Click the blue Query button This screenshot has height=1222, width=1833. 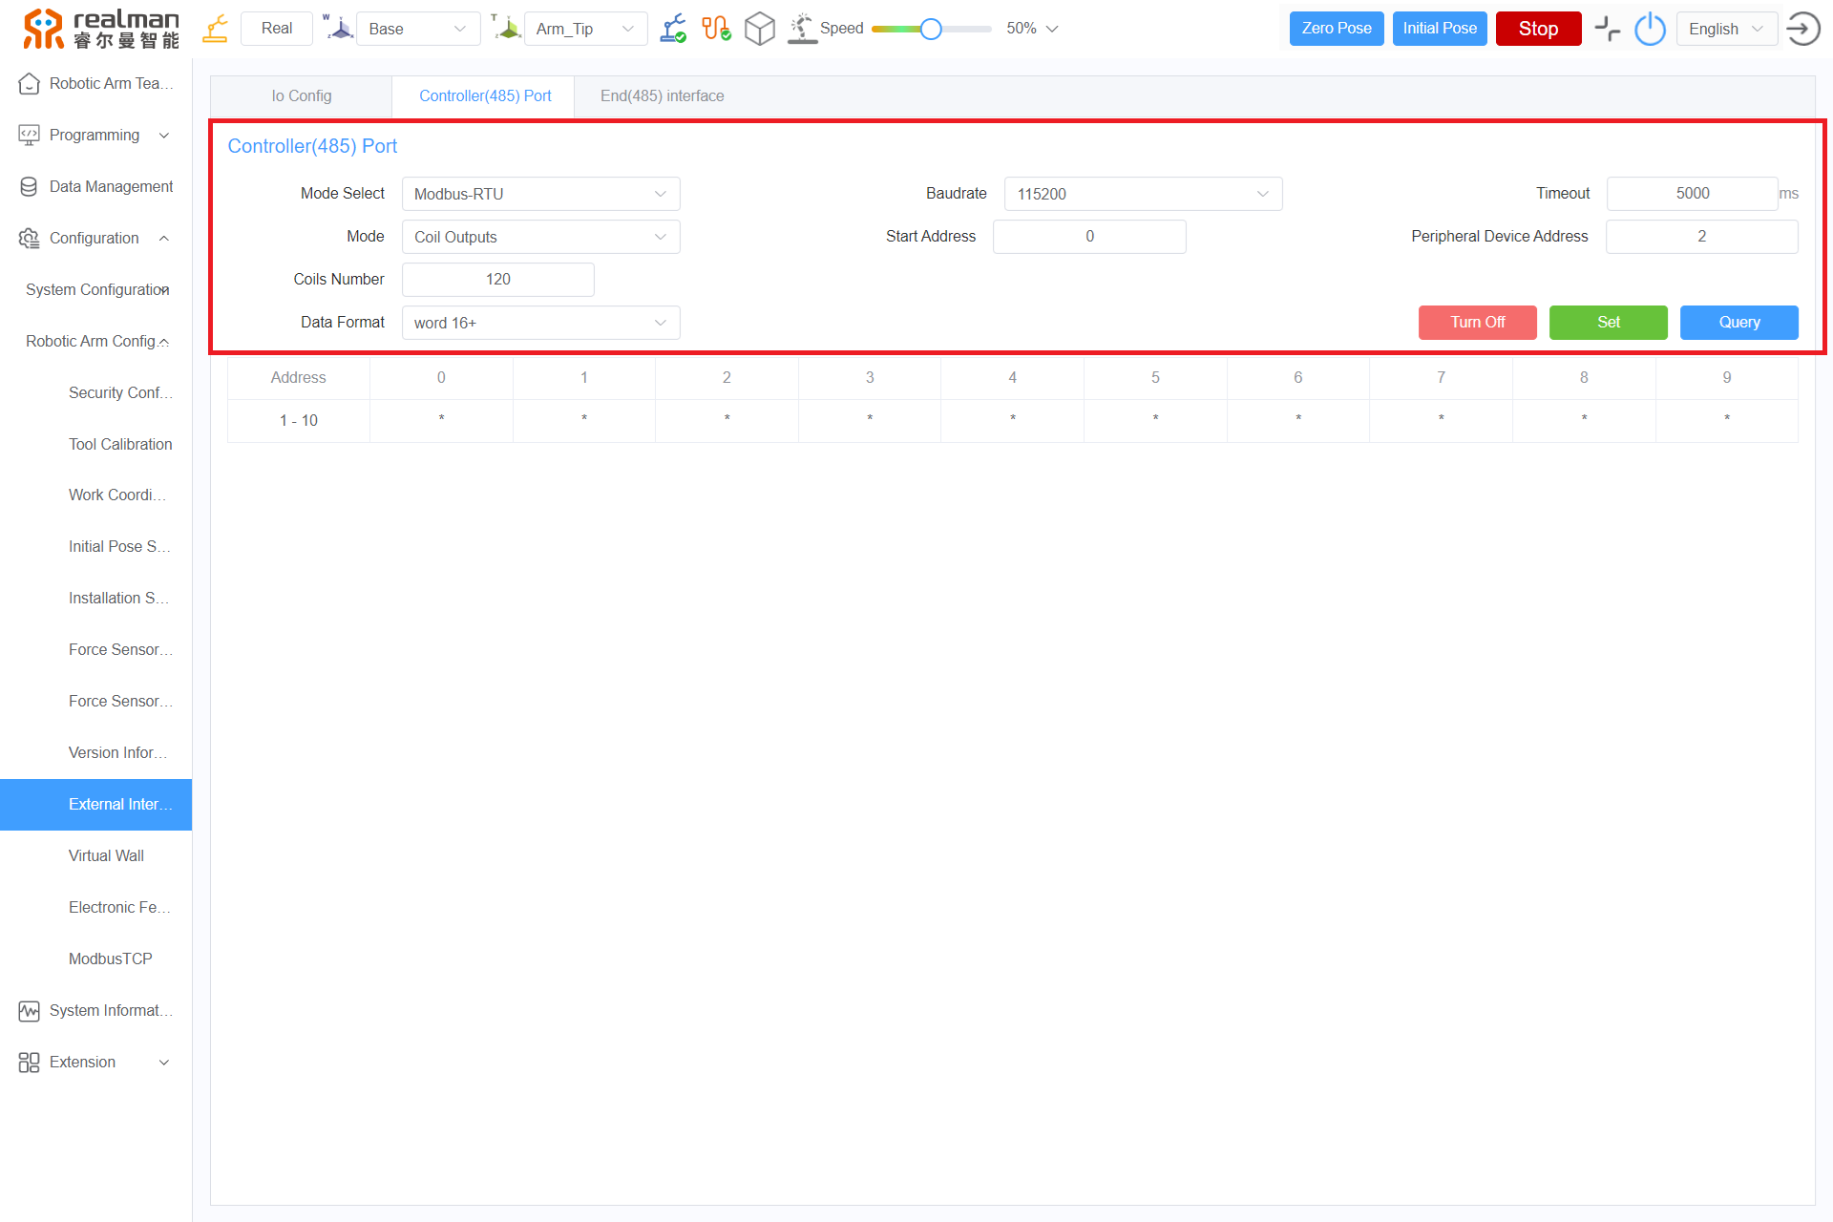click(1738, 323)
